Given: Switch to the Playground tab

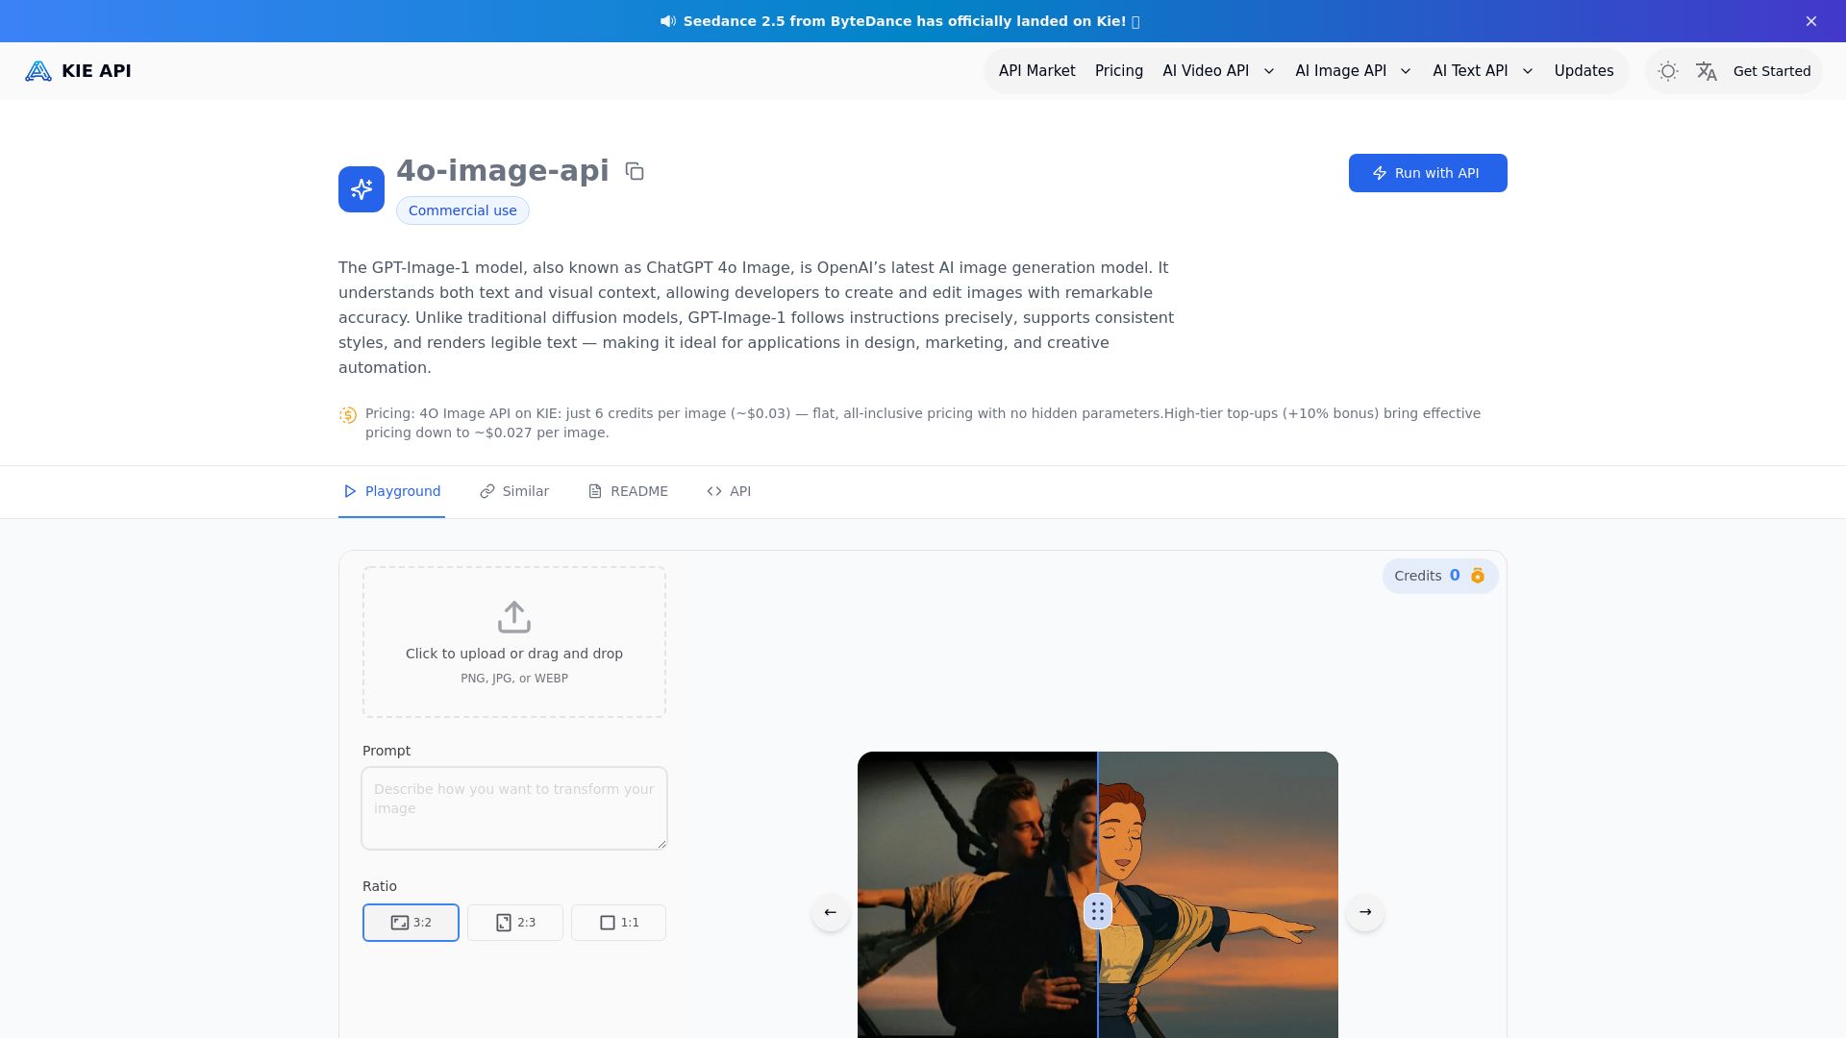Looking at the screenshot, I should pyautogui.click(x=391, y=491).
